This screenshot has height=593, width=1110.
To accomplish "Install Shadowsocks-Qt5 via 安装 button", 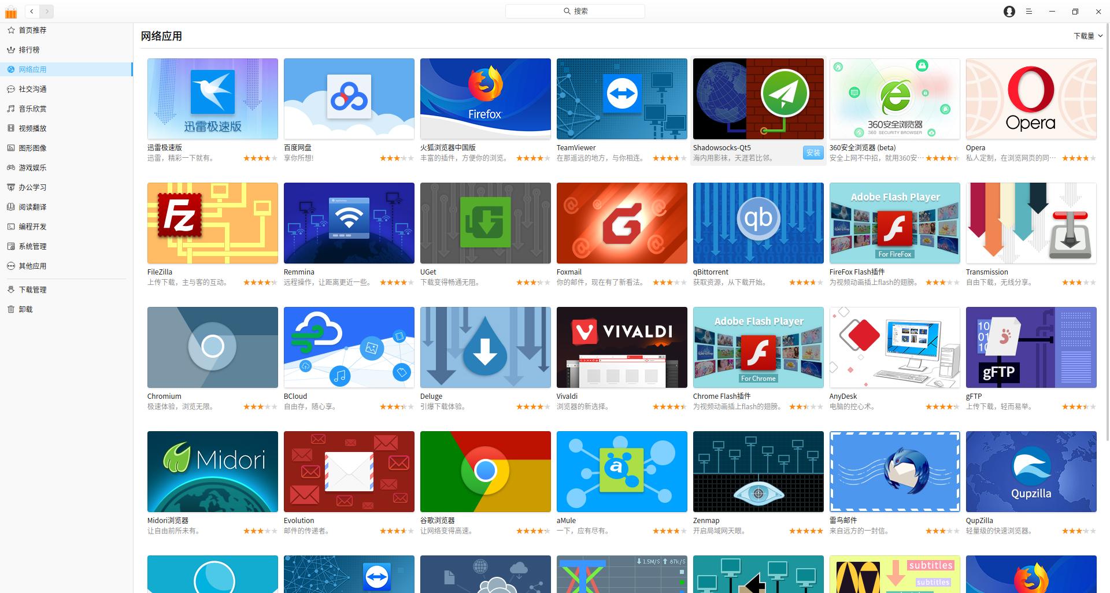I will coord(813,153).
